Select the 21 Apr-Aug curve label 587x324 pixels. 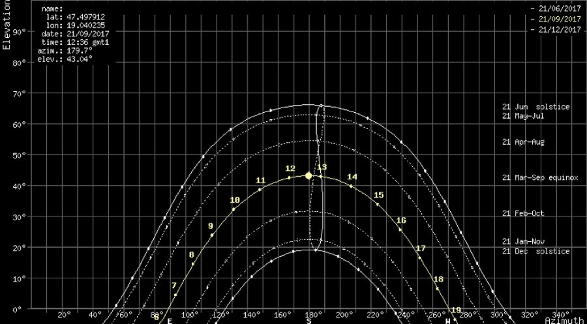(x=523, y=142)
